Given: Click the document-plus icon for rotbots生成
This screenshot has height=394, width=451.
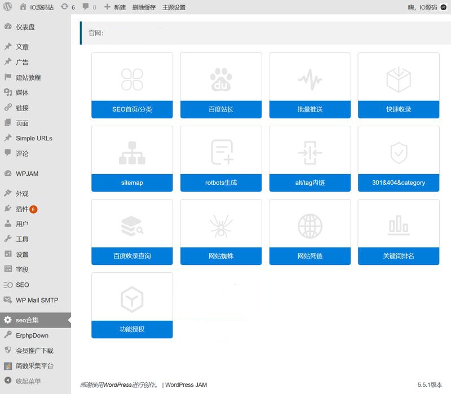Looking at the screenshot, I should [x=222, y=152].
